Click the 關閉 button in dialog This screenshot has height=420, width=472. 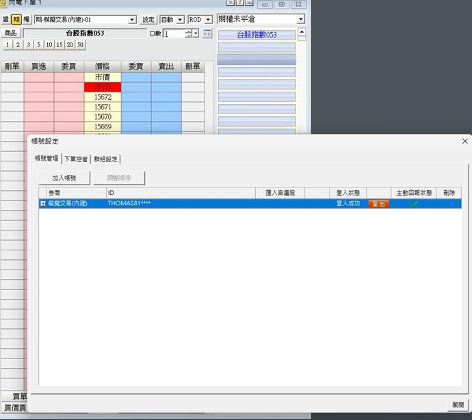pos(458,404)
